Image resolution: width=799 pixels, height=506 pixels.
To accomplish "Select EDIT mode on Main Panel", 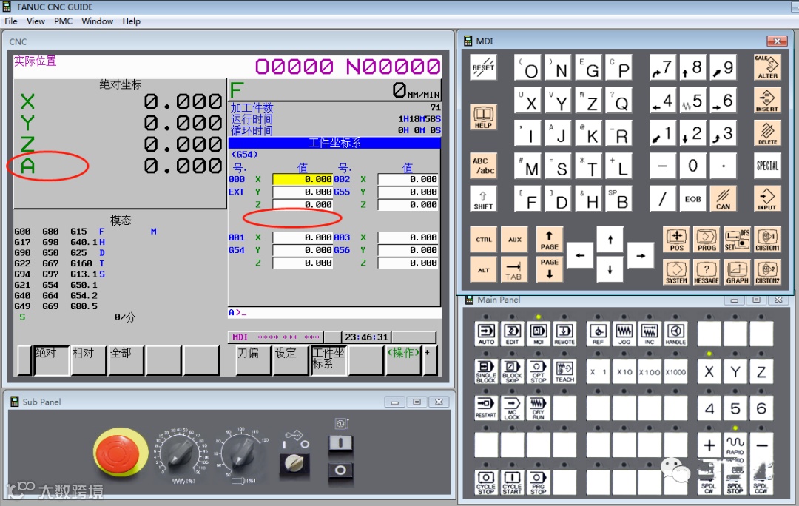I will (512, 334).
